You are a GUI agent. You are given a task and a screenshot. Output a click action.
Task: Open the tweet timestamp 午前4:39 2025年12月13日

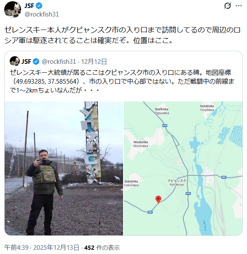[42, 248]
